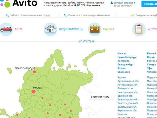
Task: Select the НЕДВИЖИМОСТЬ category label
Action: [71, 29]
